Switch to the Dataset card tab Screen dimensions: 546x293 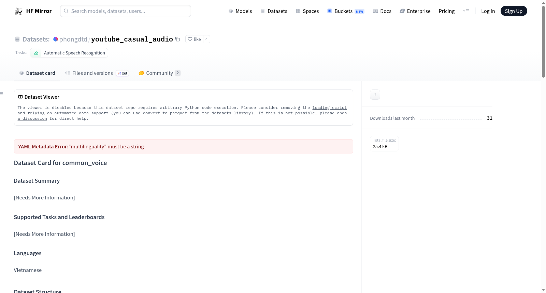[x=37, y=73]
